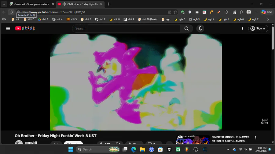Open YouTube settings three-dot menu
The width and height of the screenshot is (275, 154).
coord(242,29)
